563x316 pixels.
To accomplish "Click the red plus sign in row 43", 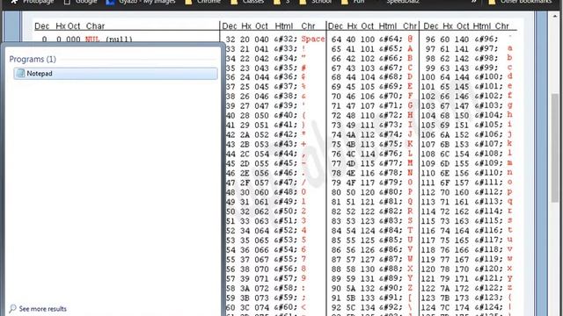I will pyautogui.click(x=303, y=144).
